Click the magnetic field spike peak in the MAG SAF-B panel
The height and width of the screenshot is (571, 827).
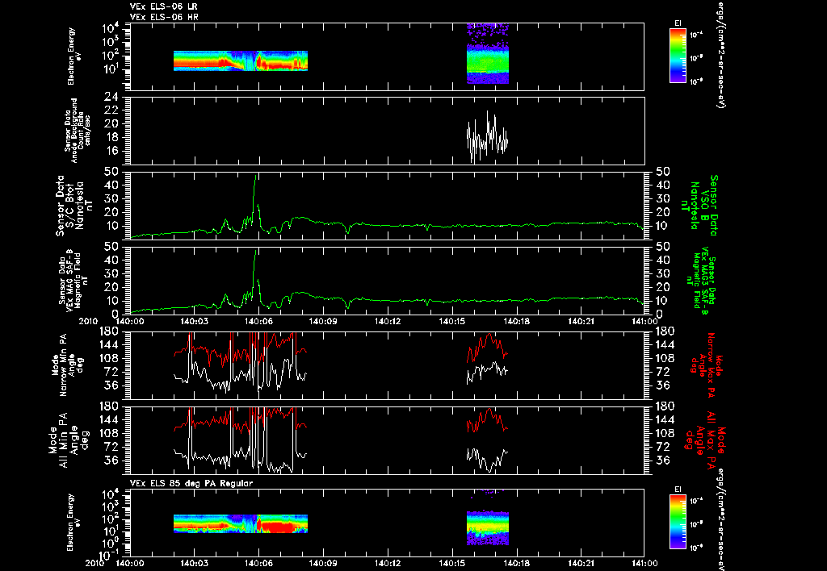[x=256, y=251]
